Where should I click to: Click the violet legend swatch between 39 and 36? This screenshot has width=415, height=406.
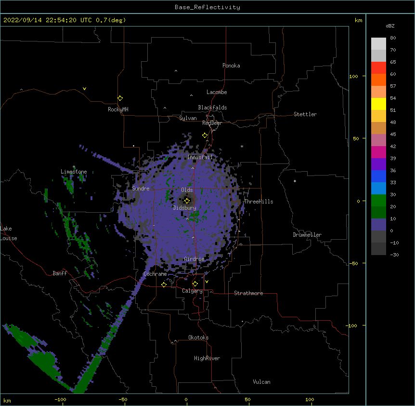pos(378,164)
